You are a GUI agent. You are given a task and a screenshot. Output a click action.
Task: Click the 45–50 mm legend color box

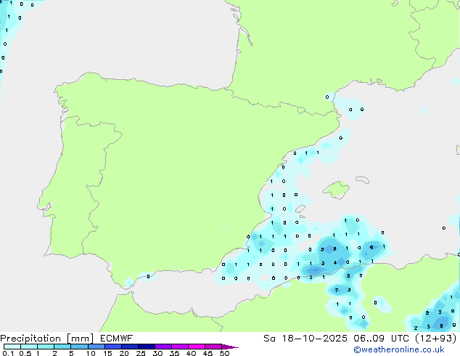pyautogui.click(x=213, y=347)
